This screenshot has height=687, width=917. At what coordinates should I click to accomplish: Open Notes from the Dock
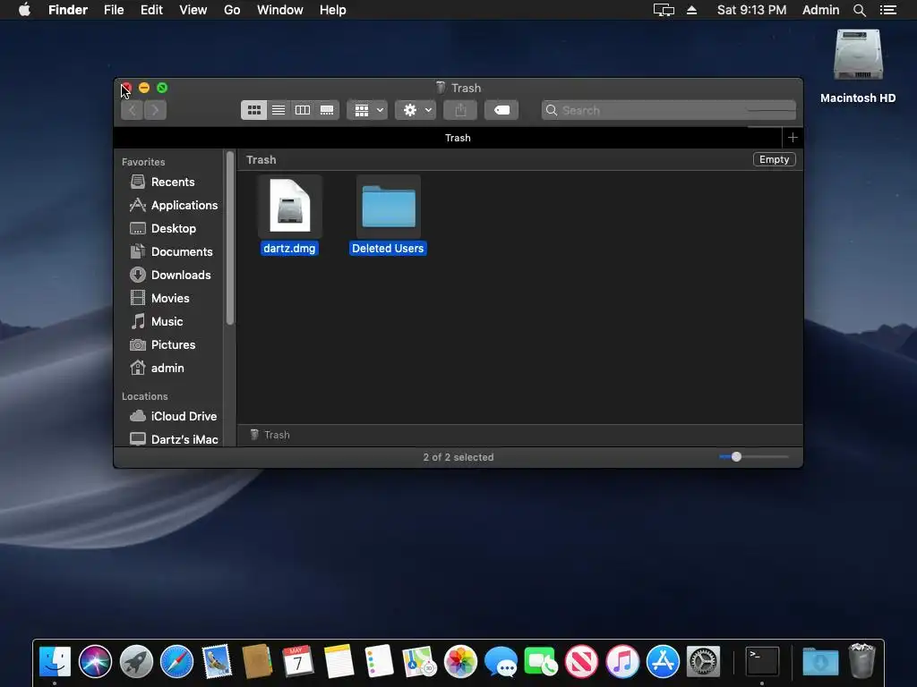pos(339,661)
